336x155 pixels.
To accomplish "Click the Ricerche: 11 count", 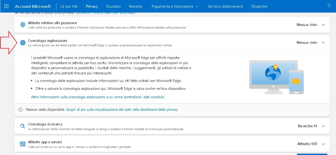I will [307, 126].
